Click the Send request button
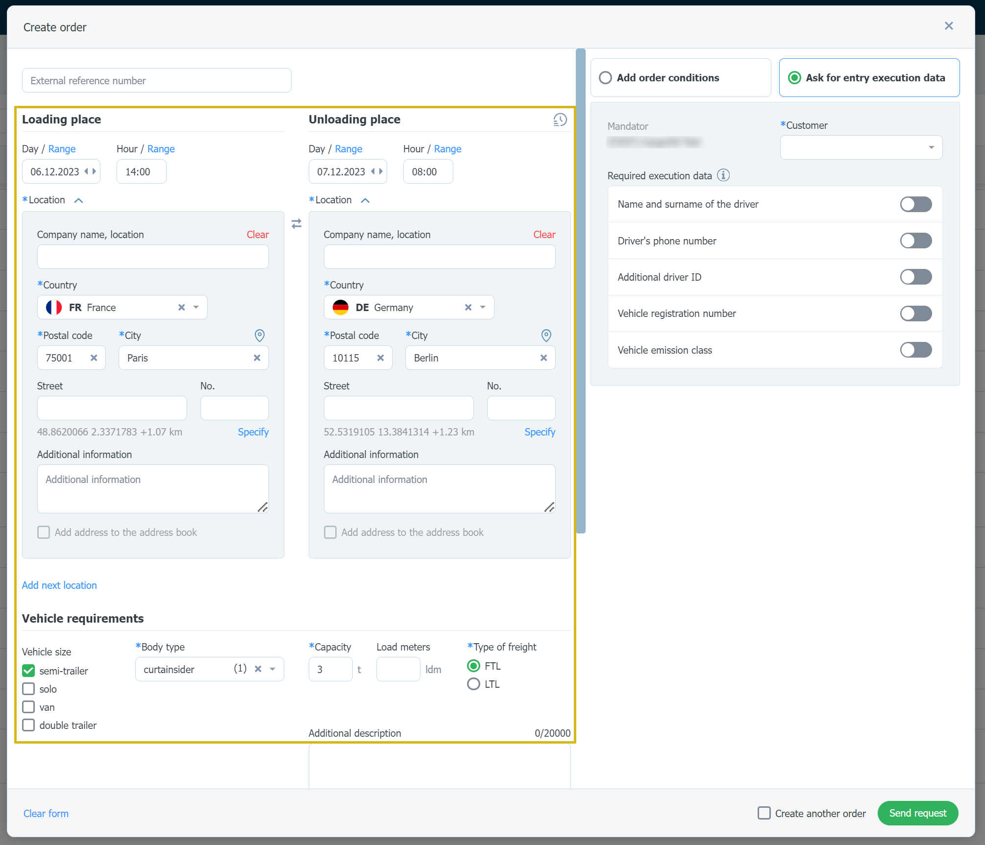985x845 pixels. point(917,813)
